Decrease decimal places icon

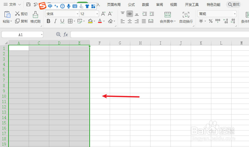pos(233,21)
